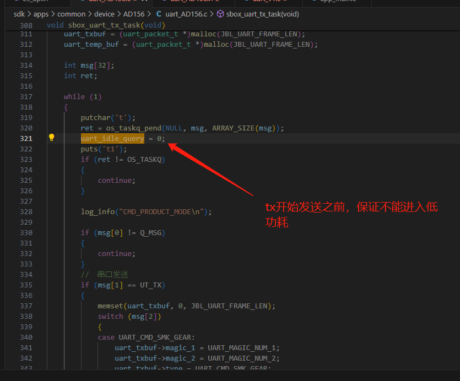Open the apps breadcrumb folder
Image resolution: width=460 pixels, height=381 pixels.
pos(41,14)
